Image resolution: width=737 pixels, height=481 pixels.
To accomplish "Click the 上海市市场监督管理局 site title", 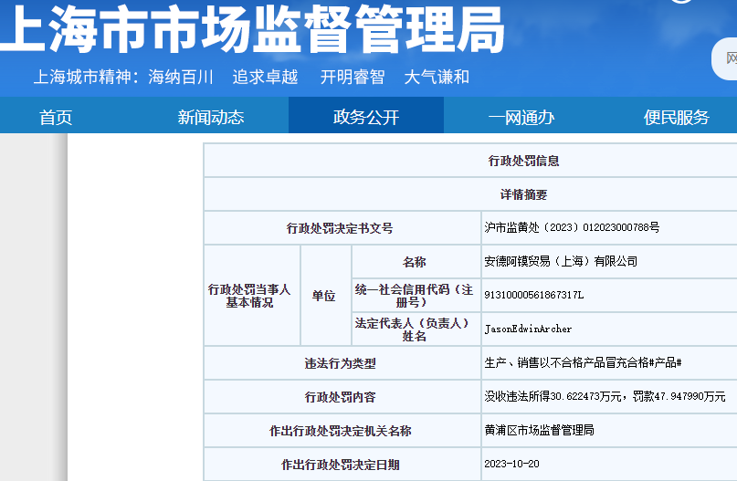I will pyautogui.click(x=251, y=29).
